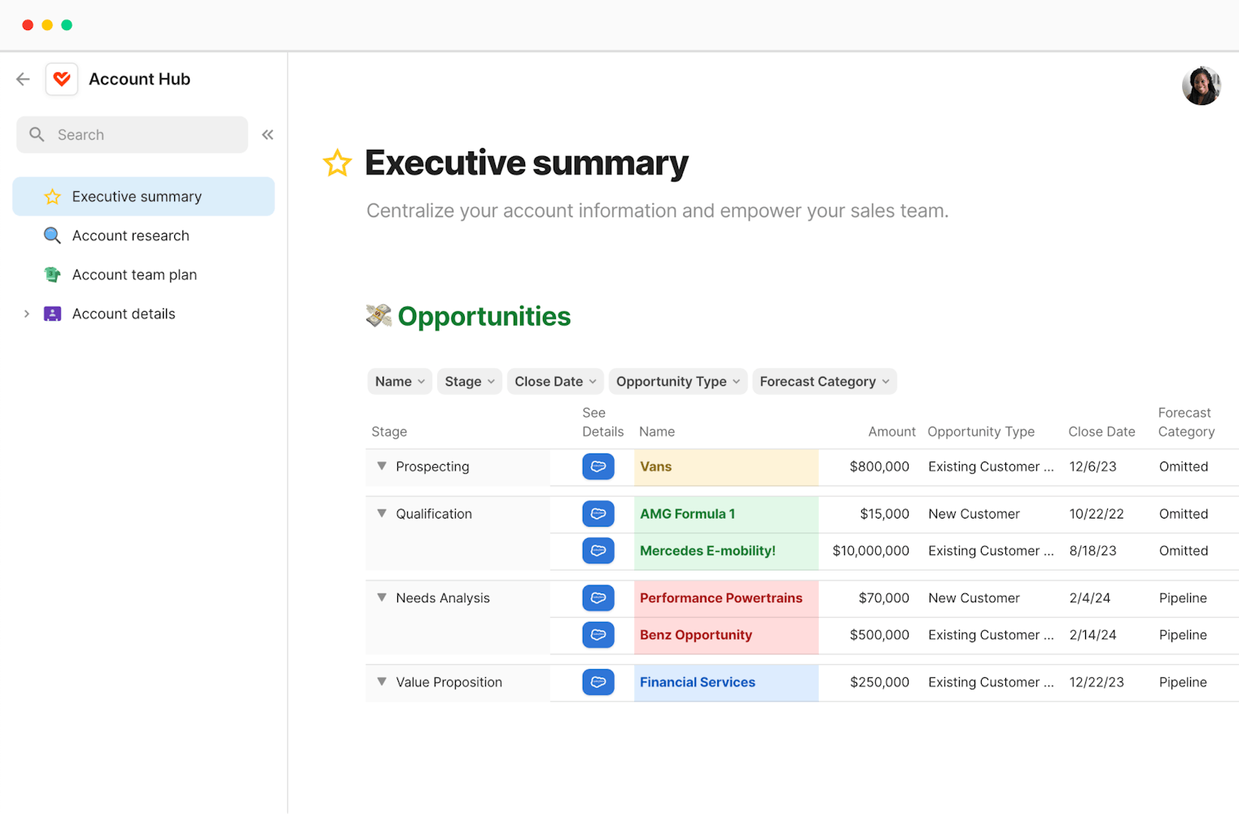The height and width of the screenshot is (814, 1239).
Task: Open Salesforce details for Benz Opportunity
Action: click(x=598, y=635)
